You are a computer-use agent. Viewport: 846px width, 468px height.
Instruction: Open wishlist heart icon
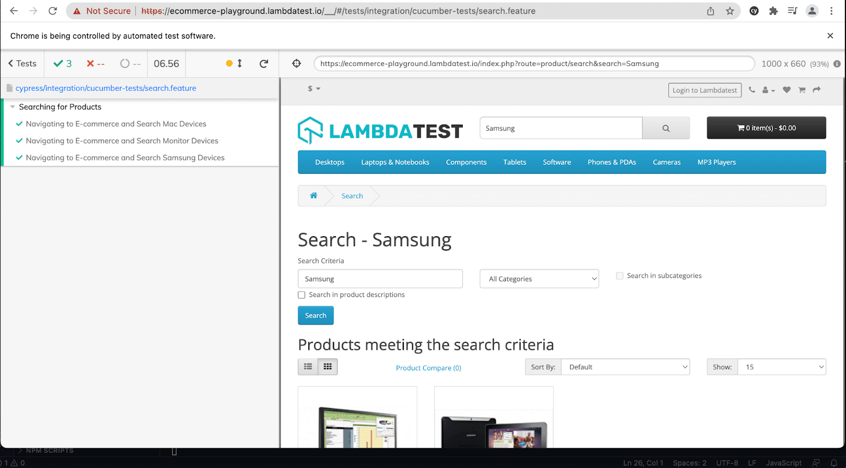click(787, 90)
